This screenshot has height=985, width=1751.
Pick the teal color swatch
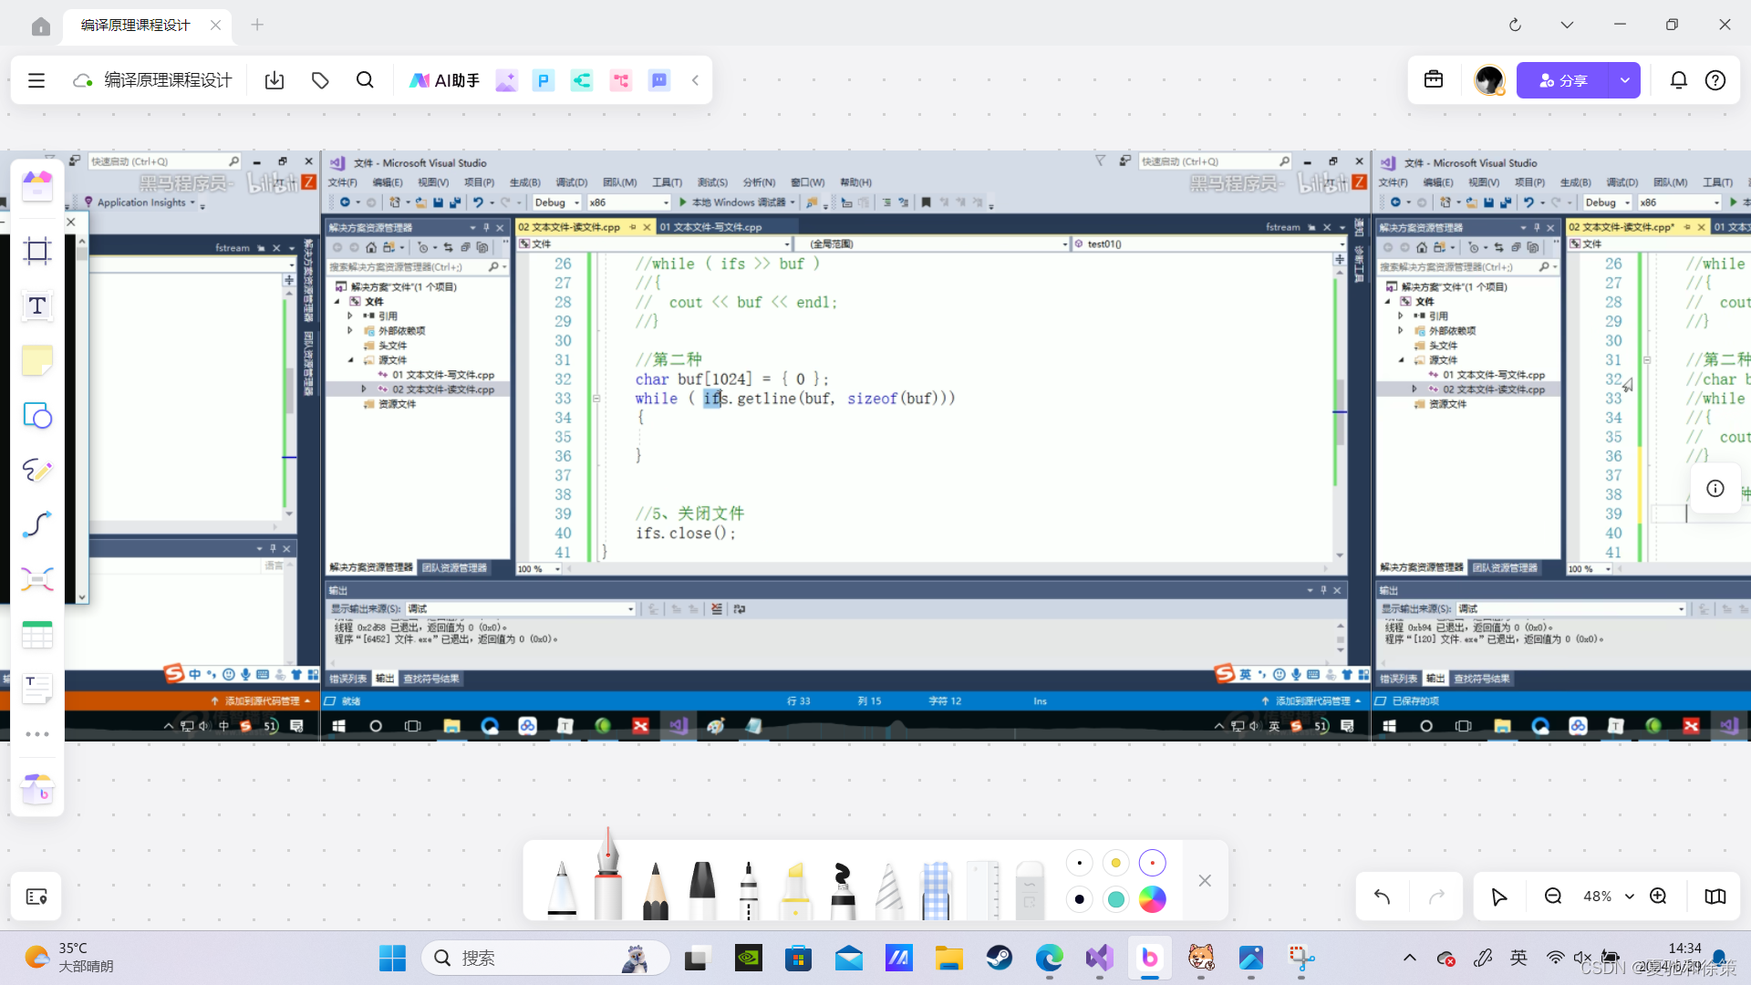pyautogui.click(x=1115, y=899)
